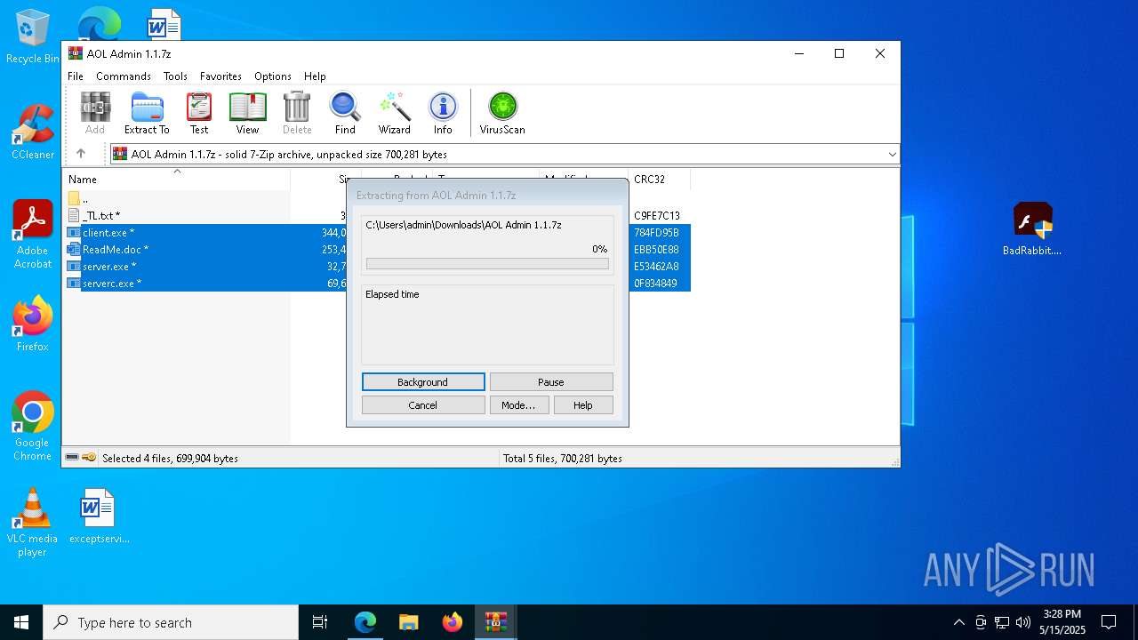Screen dimensions: 1138x640
Task: Go up one folder level arrow
Action: 81,154
